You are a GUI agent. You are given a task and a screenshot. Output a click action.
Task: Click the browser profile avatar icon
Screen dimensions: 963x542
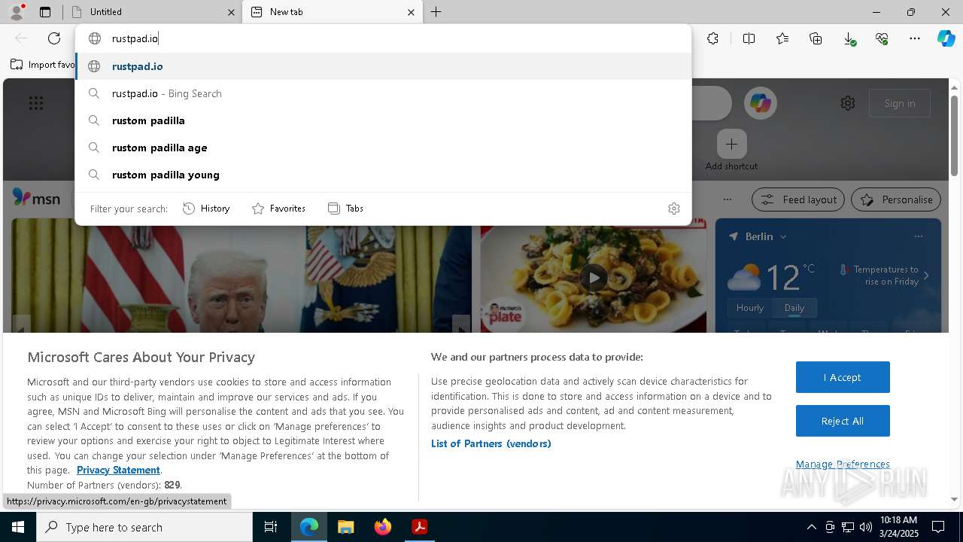click(16, 12)
